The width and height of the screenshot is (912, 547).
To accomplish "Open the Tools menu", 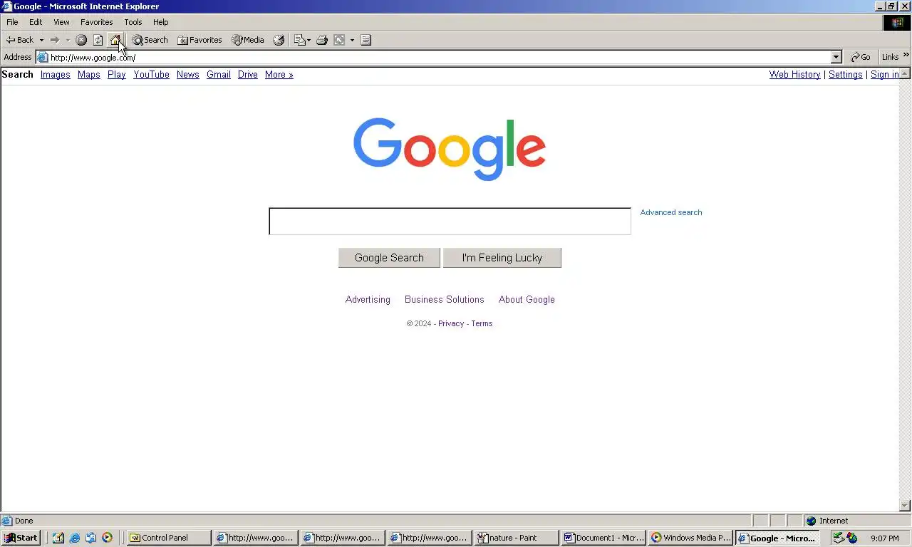I will pos(133,22).
